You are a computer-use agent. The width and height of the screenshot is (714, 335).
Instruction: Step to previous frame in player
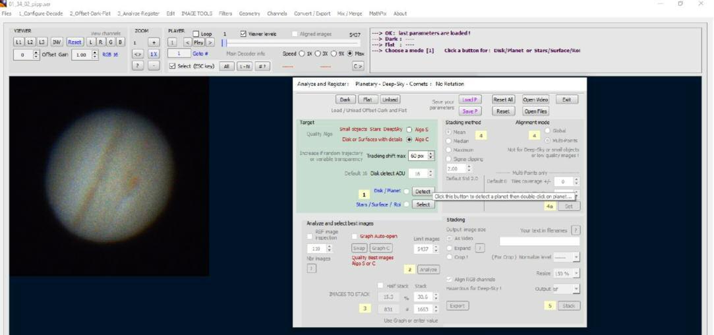(x=188, y=42)
